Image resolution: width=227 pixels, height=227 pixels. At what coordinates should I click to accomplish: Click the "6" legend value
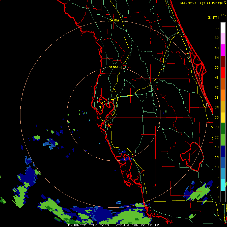[x=218, y=177]
